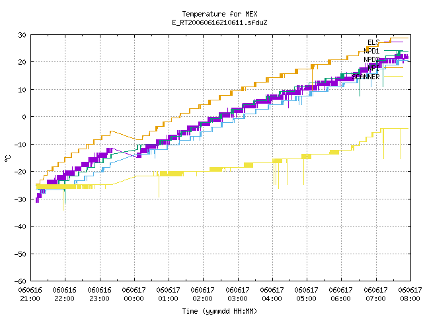Image resolution: width=423 pixels, height=317 pixels.
Task: Click the orange NPI legend line sample
Action: 393,68
